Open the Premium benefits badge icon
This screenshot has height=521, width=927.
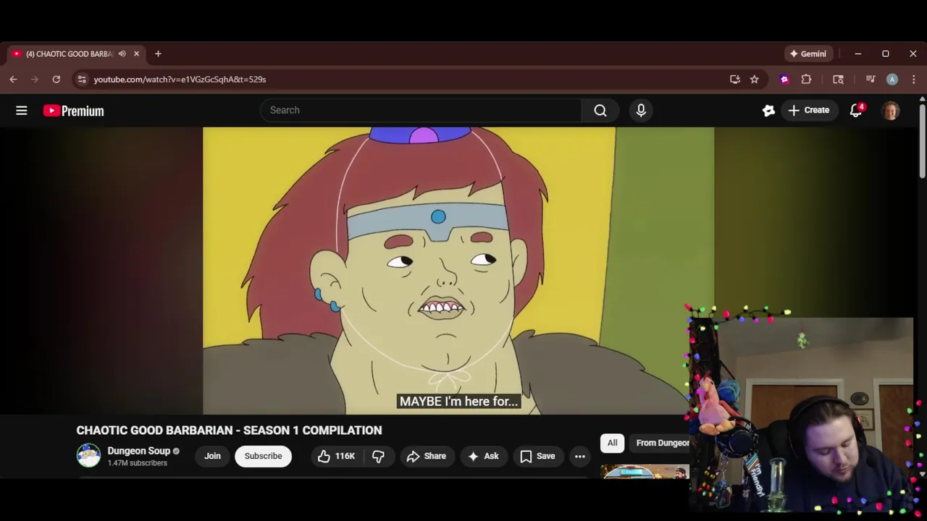pos(768,110)
